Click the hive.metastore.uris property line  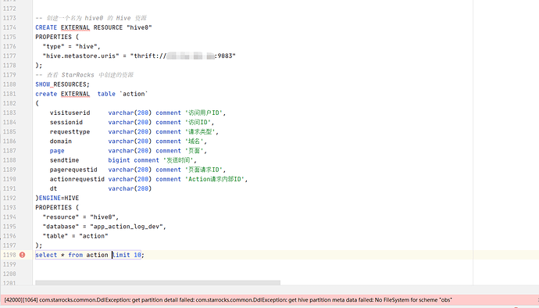[x=139, y=56]
